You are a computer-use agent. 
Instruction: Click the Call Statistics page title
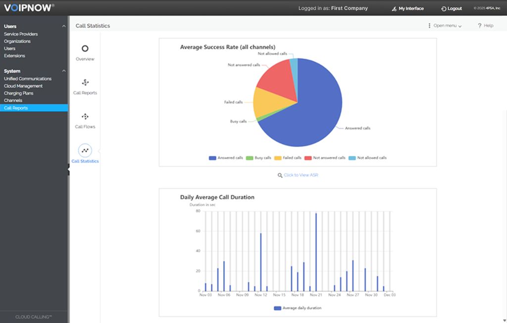(93, 26)
